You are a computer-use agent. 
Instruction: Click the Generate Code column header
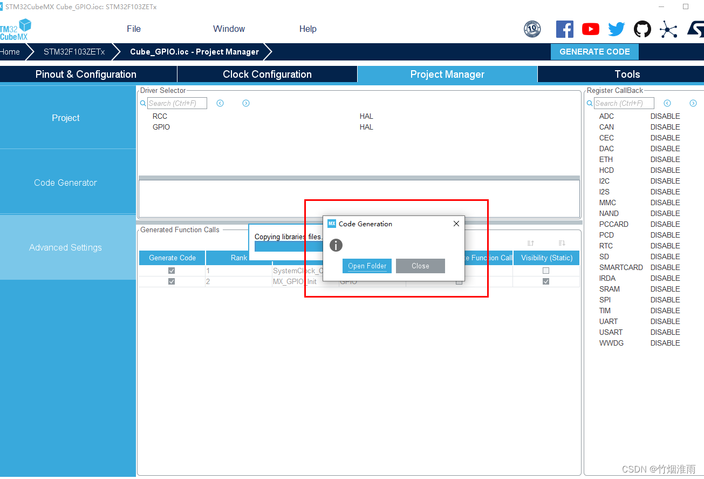click(x=172, y=258)
